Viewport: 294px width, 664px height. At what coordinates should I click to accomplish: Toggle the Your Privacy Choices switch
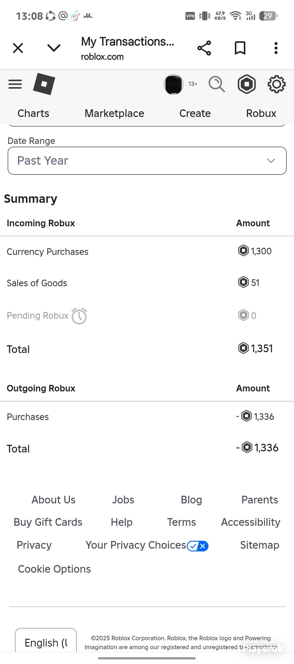(198, 546)
